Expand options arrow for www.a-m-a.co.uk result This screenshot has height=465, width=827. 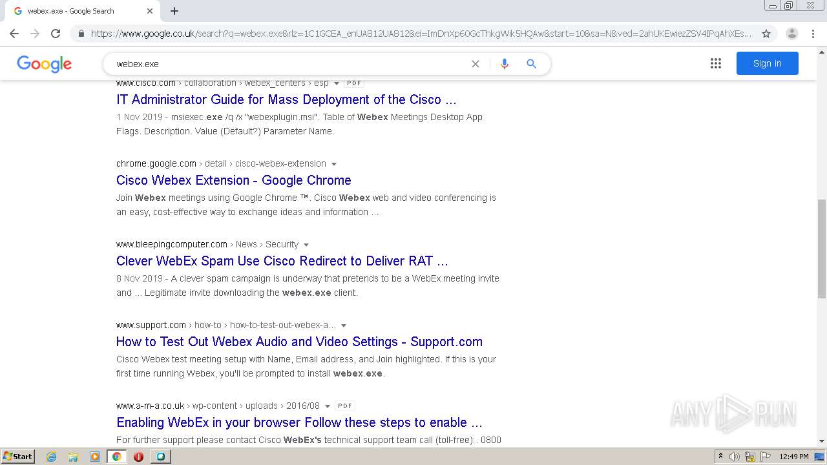(x=327, y=406)
